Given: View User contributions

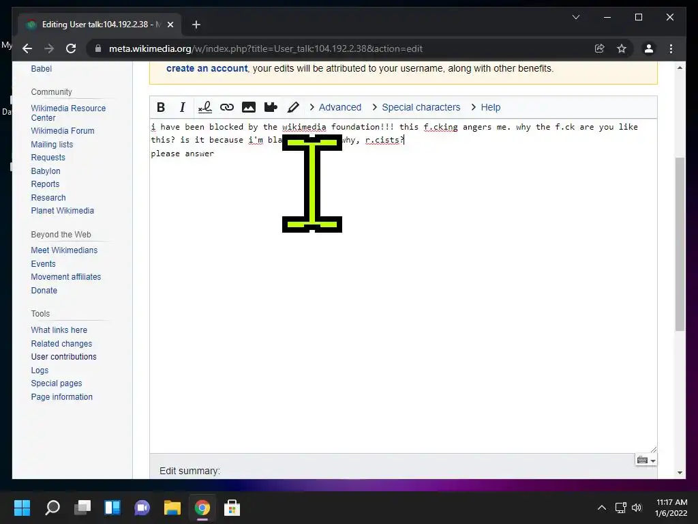Looking at the screenshot, I should pyautogui.click(x=63, y=357).
